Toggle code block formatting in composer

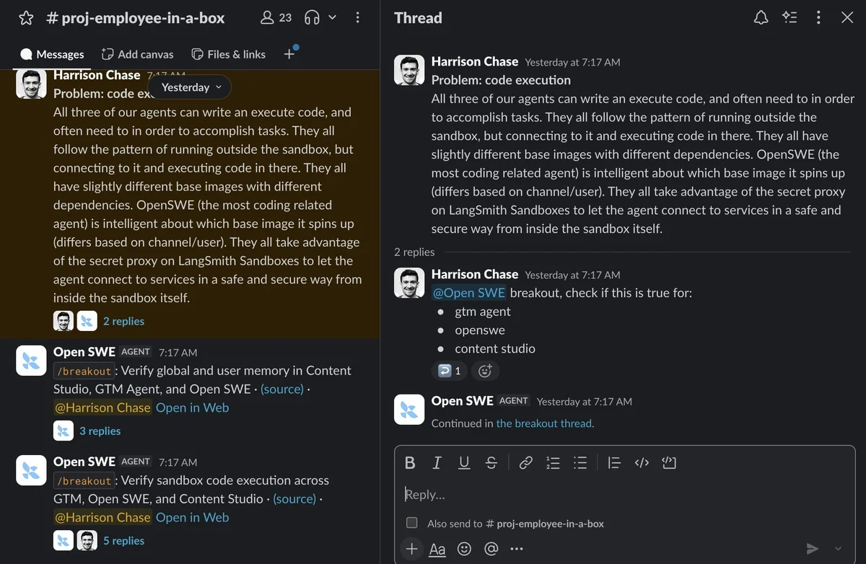click(x=669, y=463)
